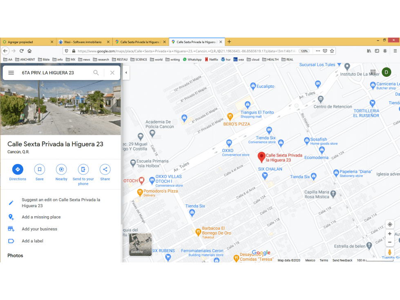Open the WhatsApp bookmark
Screen dimensions: 400x300
192,59
